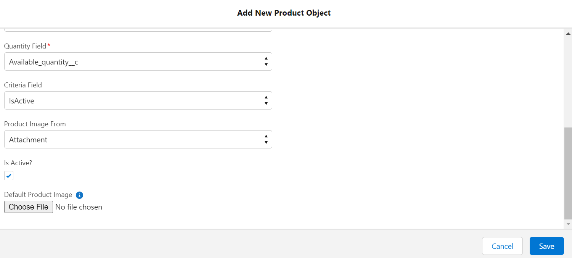572x258 pixels.
Task: Click the scrollbar down arrow
Action: pyautogui.click(x=568, y=224)
